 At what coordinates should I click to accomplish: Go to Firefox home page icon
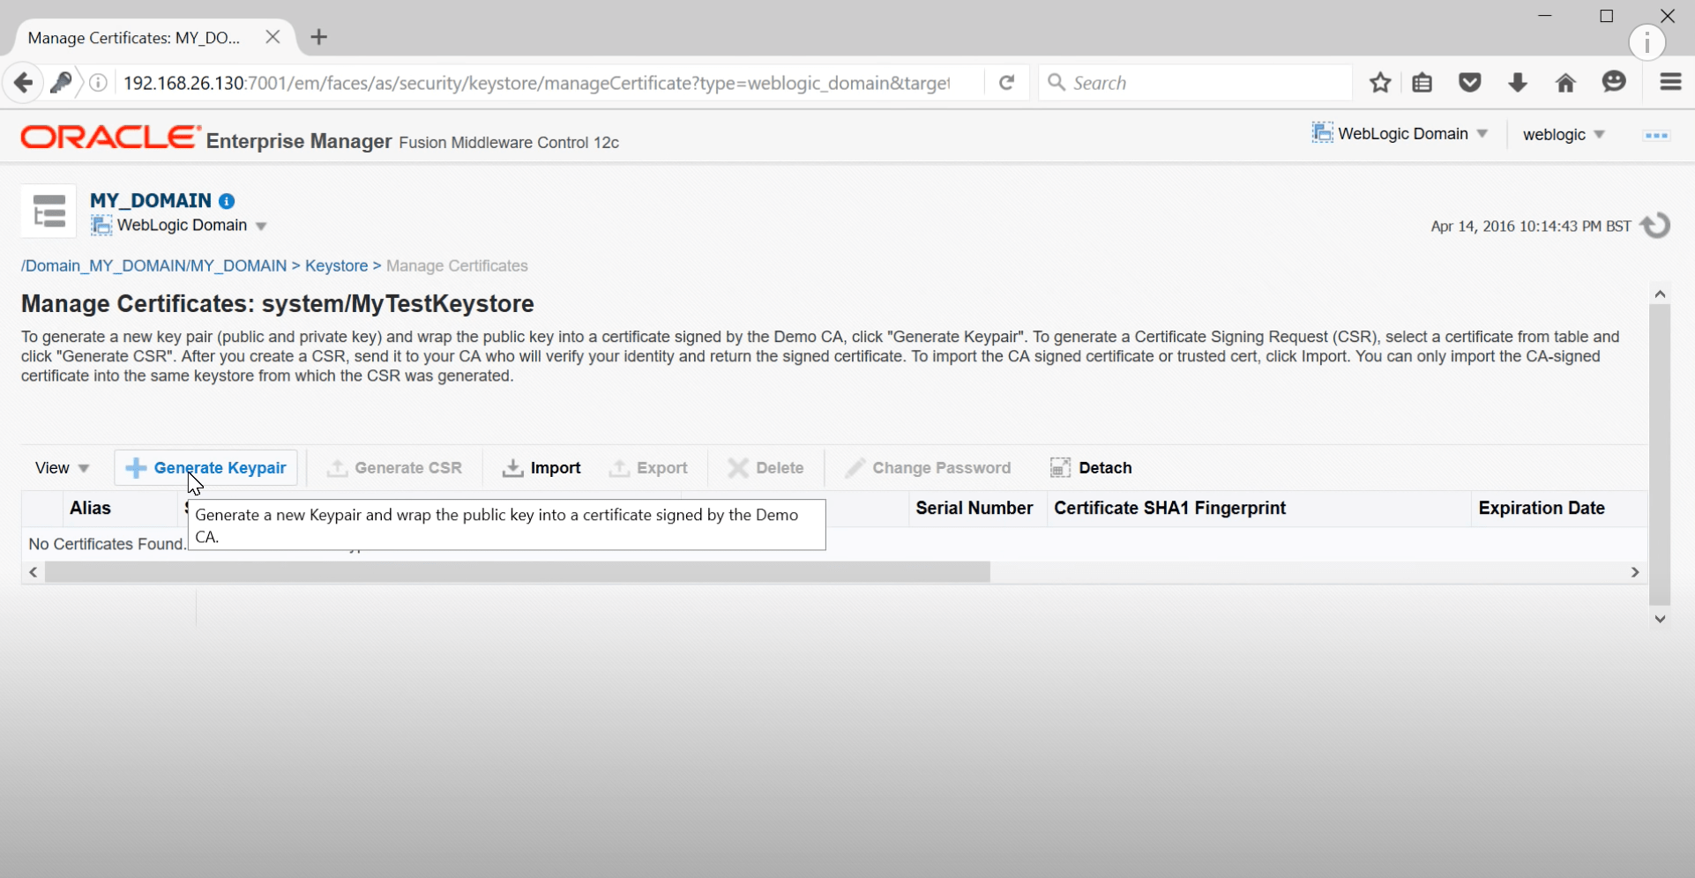click(x=1565, y=82)
